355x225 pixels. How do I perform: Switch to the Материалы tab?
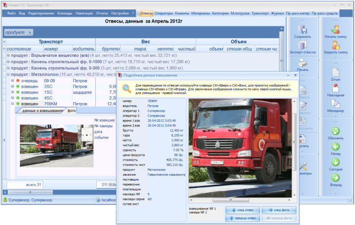point(201,13)
